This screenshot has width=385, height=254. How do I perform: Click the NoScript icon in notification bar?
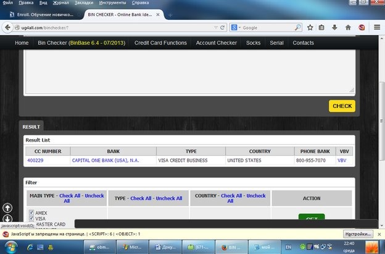(x=6, y=234)
